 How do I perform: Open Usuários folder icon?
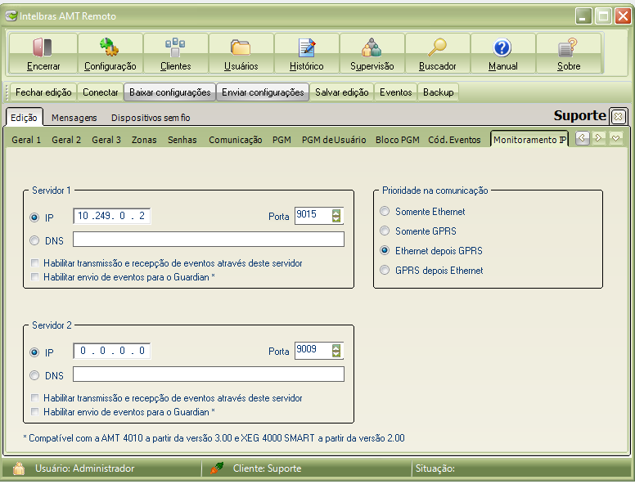(241, 47)
